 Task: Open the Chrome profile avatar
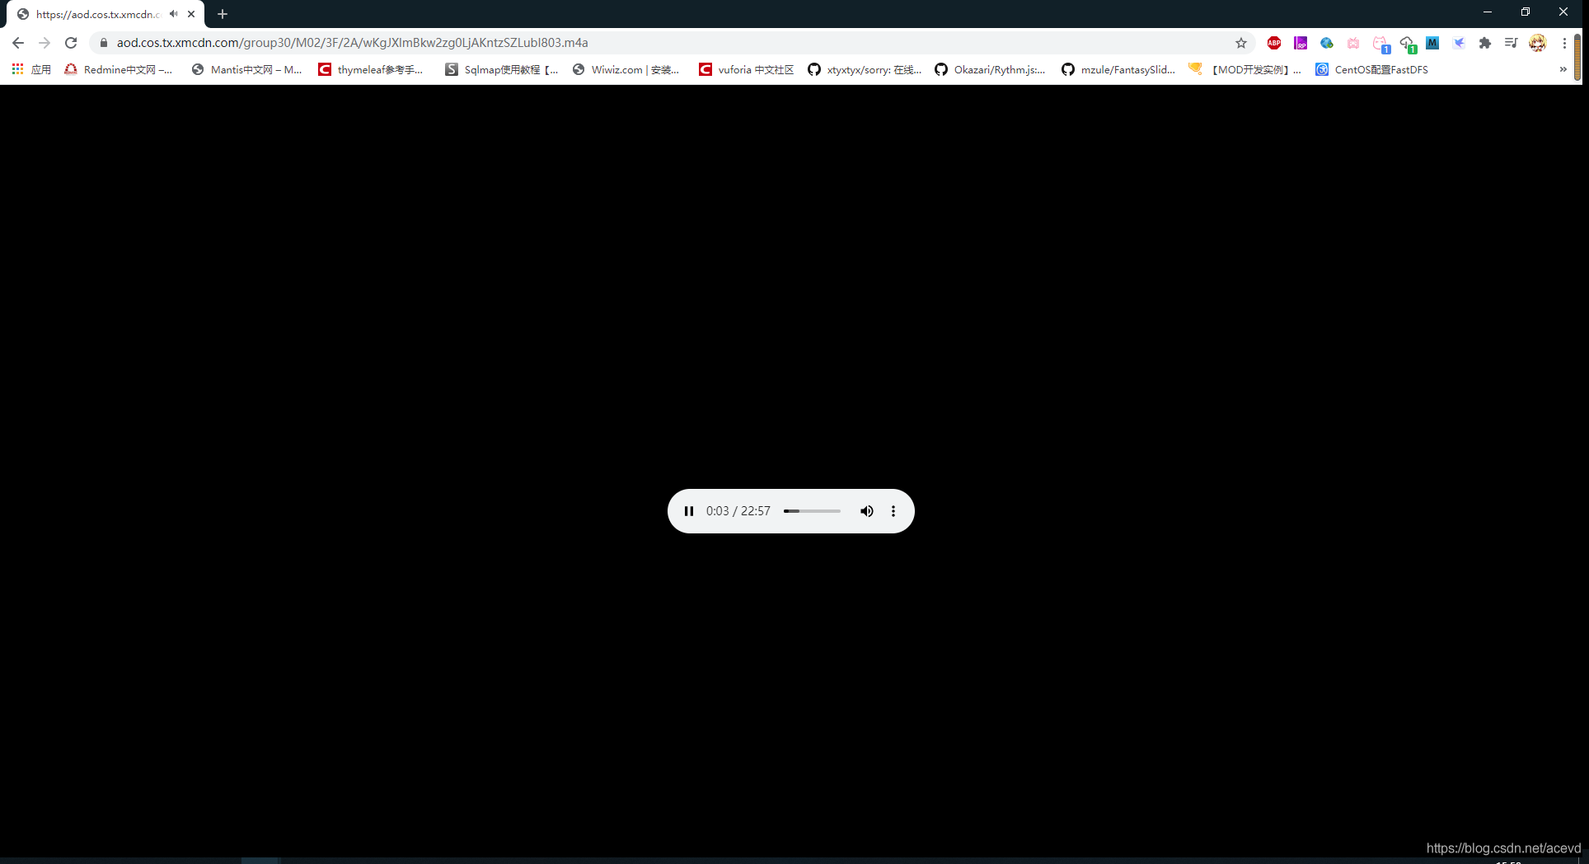[1538, 43]
